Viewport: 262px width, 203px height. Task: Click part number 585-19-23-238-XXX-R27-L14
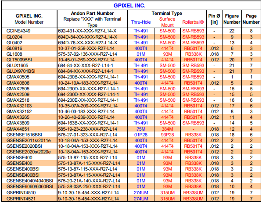click(x=88, y=129)
